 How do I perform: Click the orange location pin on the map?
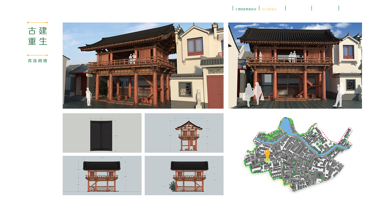coord(267,156)
